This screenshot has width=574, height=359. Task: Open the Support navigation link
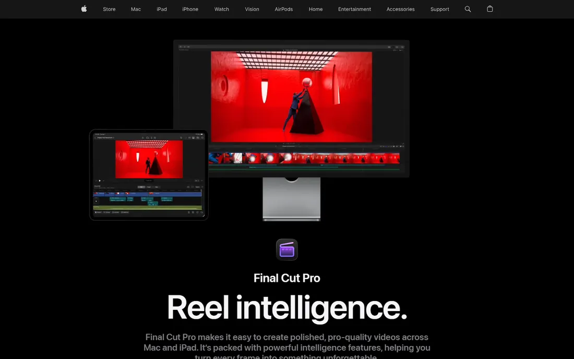click(x=440, y=9)
